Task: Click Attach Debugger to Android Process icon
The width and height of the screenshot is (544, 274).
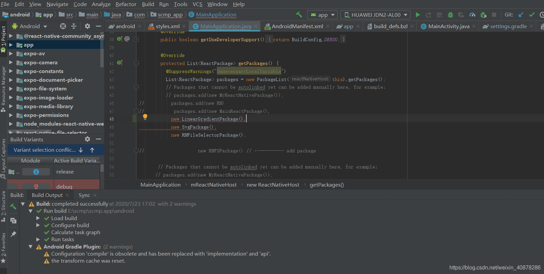Action: [483, 15]
